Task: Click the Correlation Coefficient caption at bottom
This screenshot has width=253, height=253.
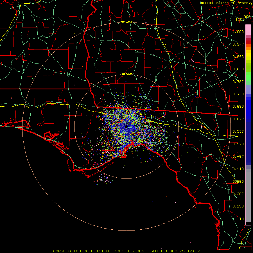Action: coord(126,251)
